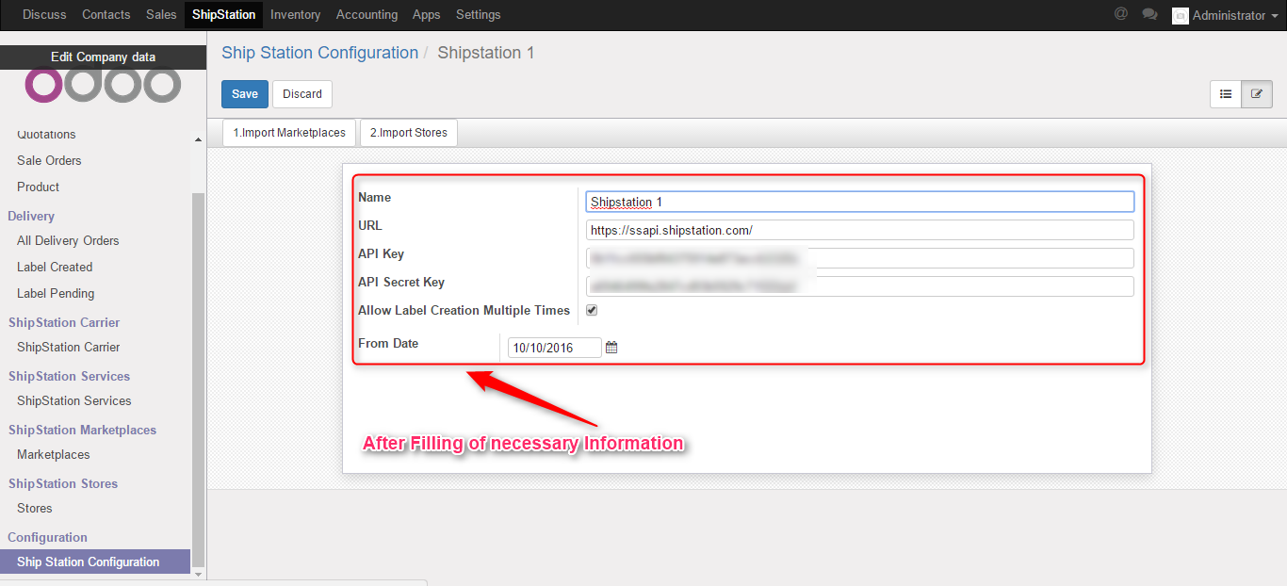This screenshot has width=1287, height=586.
Task: Open the @ mentions icon in top bar
Action: (1120, 14)
